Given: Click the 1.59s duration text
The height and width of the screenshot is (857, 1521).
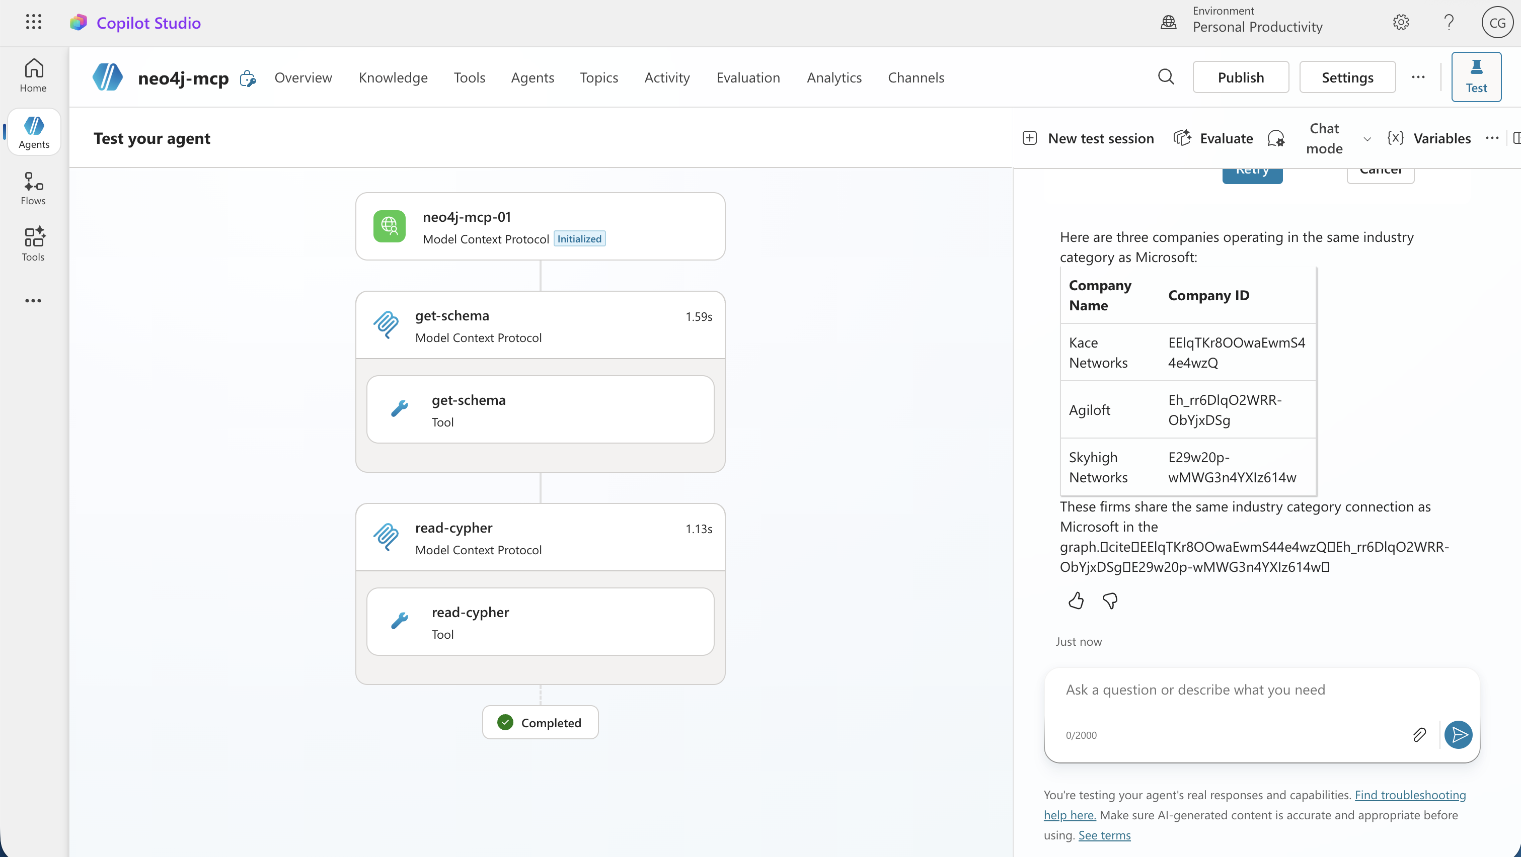Looking at the screenshot, I should [699, 317].
